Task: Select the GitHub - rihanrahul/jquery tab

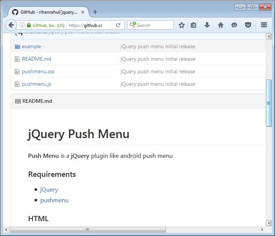Action: (x=49, y=12)
